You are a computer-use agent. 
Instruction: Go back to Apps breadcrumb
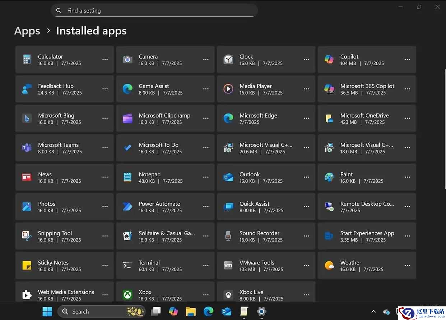point(27,31)
